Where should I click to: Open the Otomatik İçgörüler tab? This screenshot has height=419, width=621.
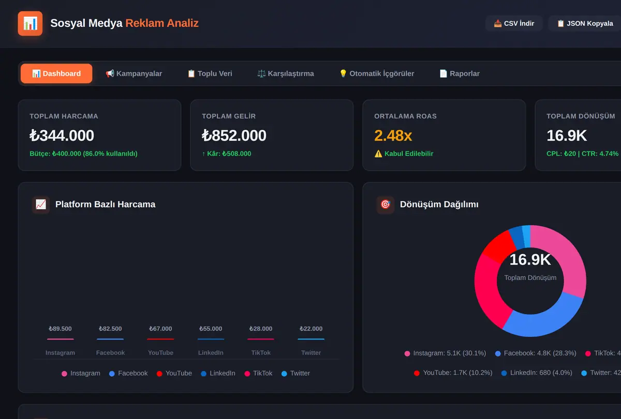[376, 73]
